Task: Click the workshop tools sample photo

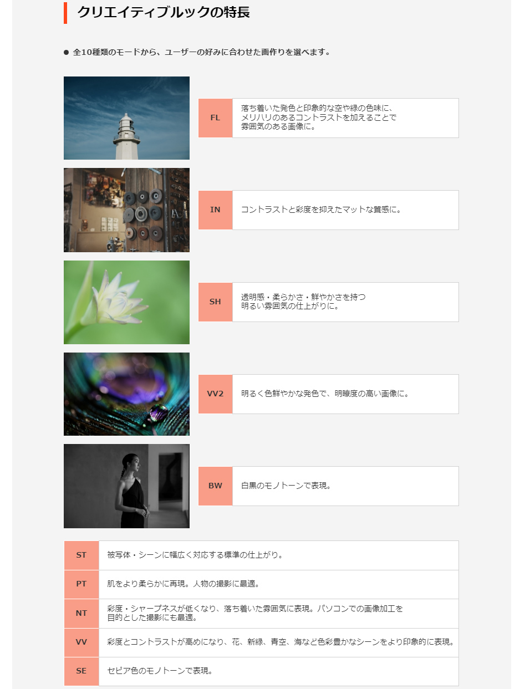Action: pyautogui.click(x=126, y=210)
